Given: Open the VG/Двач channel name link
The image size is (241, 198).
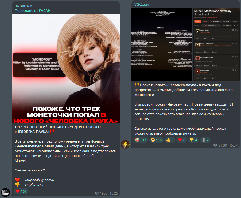Looking at the screenshot, I should [142, 5].
